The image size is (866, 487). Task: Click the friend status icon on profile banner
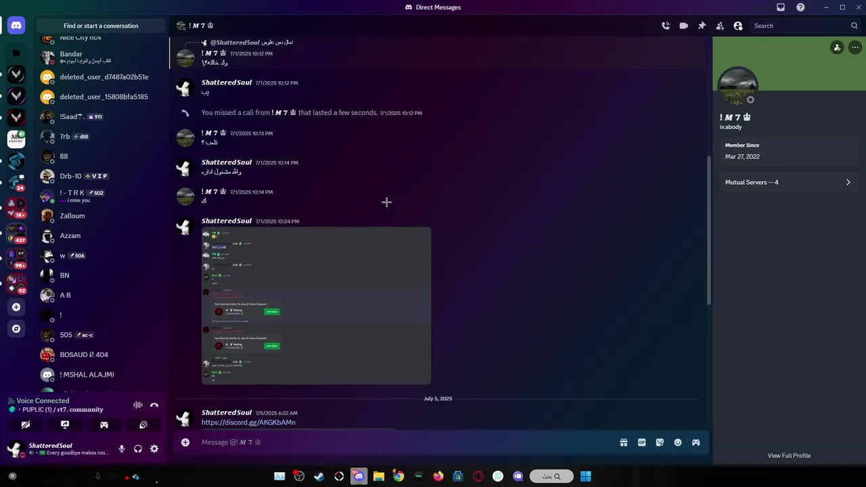837,47
